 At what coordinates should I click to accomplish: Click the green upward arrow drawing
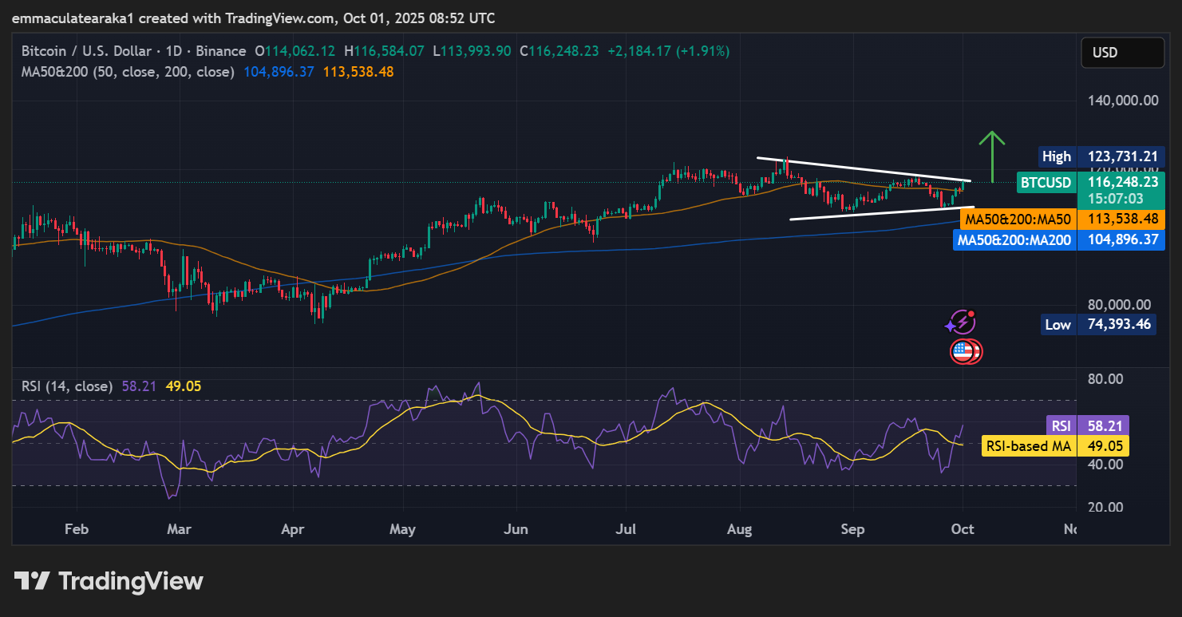pos(992,156)
